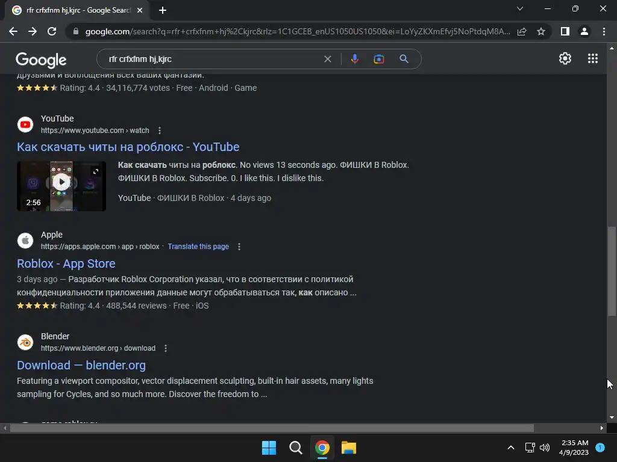Open volume control tray icon
The image size is (617, 462).
(545, 448)
